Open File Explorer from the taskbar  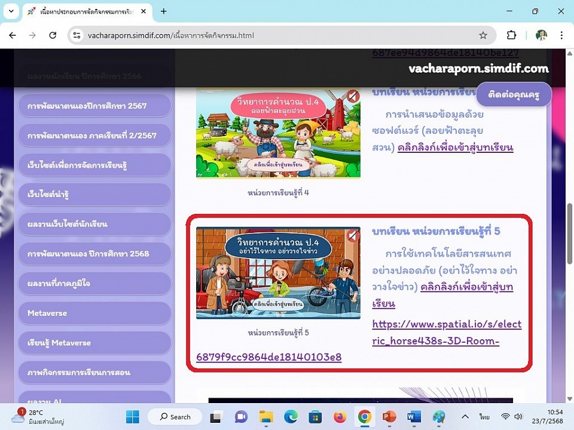[x=265, y=417]
